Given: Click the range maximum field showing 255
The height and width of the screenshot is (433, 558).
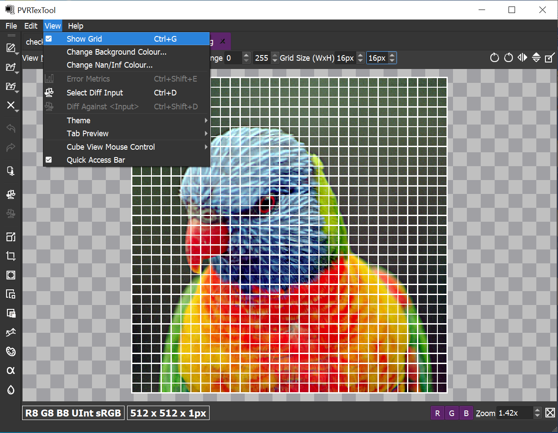Looking at the screenshot, I should pos(262,58).
